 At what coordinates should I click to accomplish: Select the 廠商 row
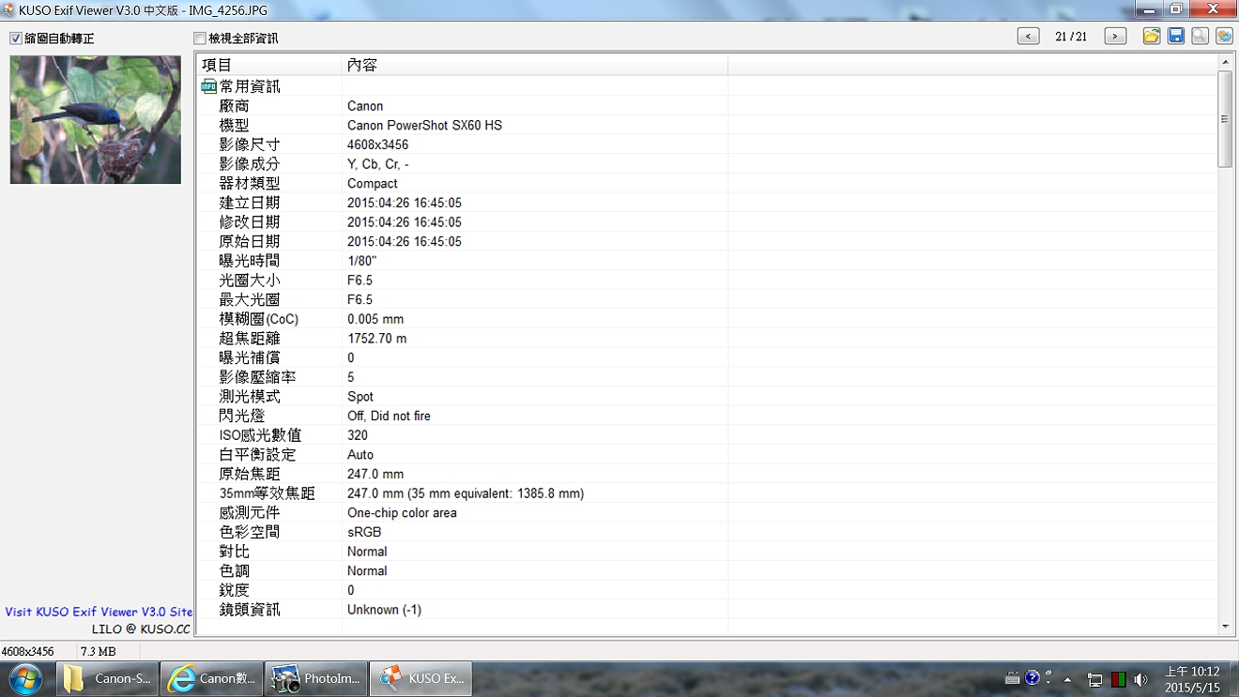(707, 106)
